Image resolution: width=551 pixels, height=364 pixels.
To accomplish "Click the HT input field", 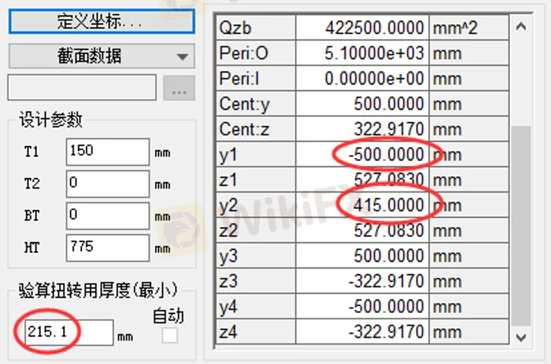I will coord(107,248).
